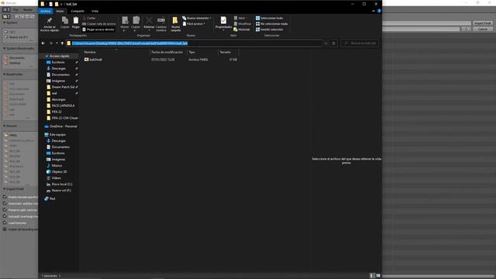Screen dimensions: 496x279
Task: Sort by Fecha de modificación column
Action: (x=168, y=52)
